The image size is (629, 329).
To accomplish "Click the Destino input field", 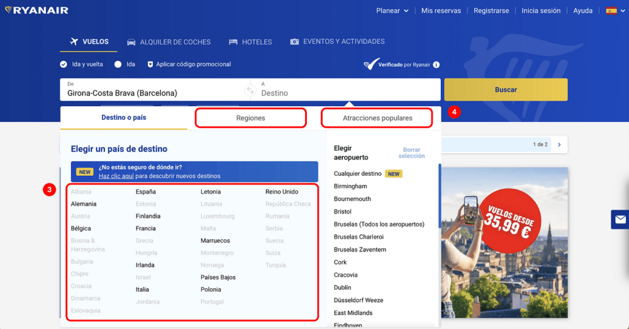I will pyautogui.click(x=346, y=90).
